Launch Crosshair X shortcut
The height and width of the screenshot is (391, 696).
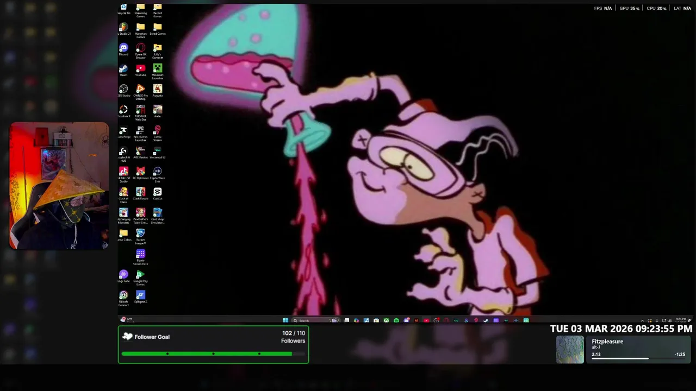(123, 111)
